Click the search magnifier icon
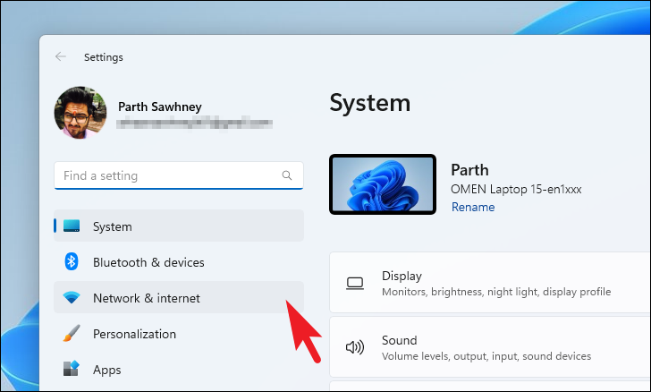Screen dimensions: 651x392 point(287,175)
